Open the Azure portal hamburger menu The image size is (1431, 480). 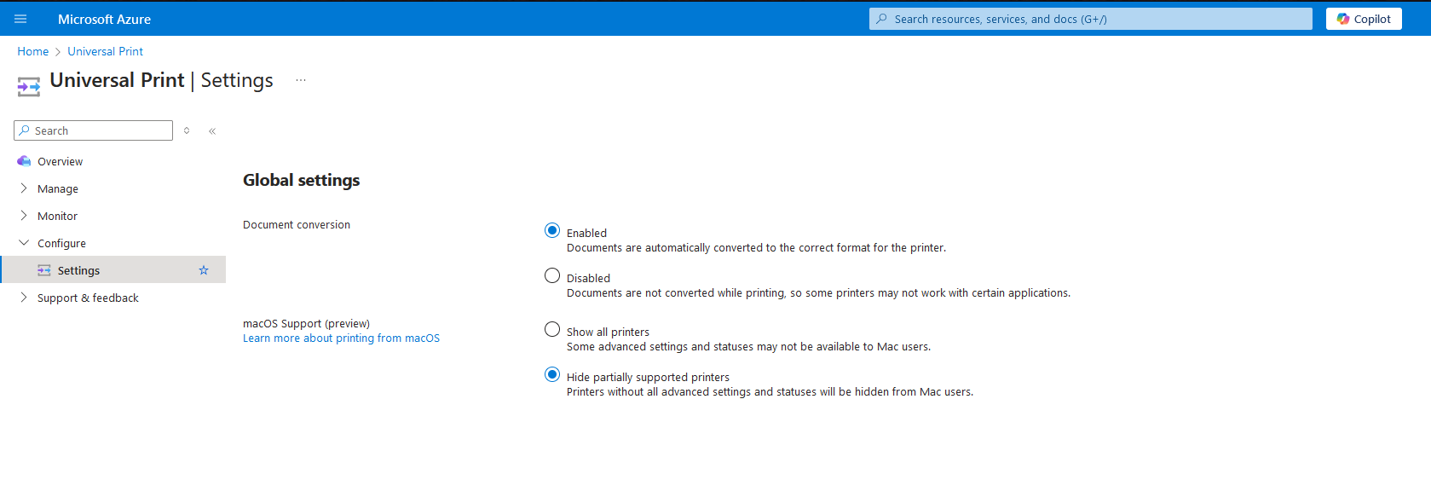20,19
